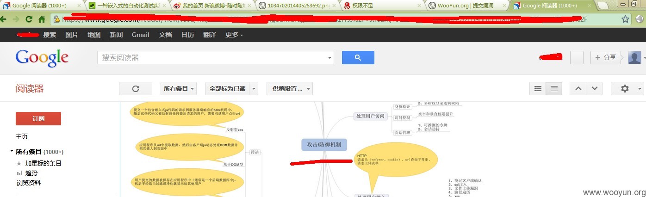Click the blue search magnifier button
The width and height of the screenshot is (646, 197).
pos(358,57)
